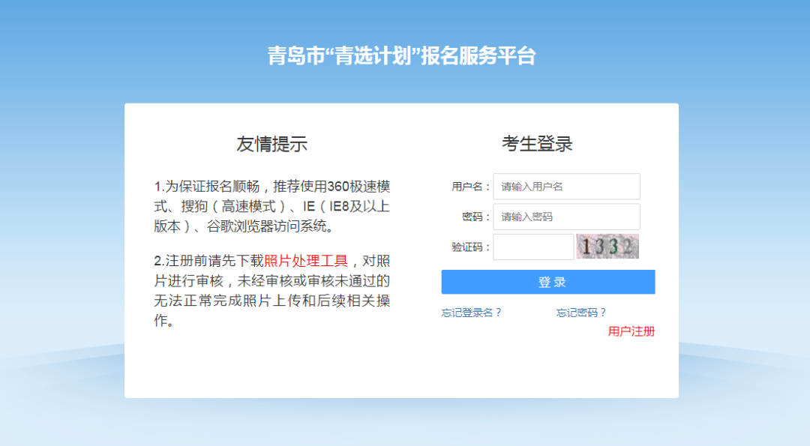Focus the password input field
This screenshot has width=810, height=446.
coord(566,217)
